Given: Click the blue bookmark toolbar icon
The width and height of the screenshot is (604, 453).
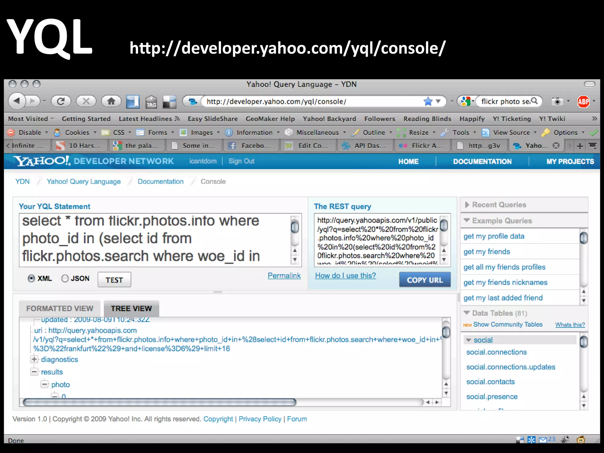Looking at the screenshot, I should click(x=133, y=102).
